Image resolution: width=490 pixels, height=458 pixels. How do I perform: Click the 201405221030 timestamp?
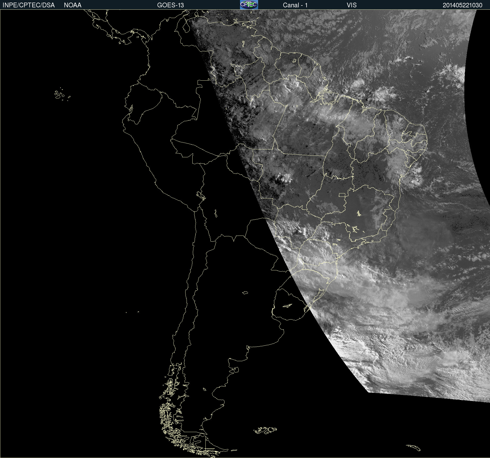point(462,5)
